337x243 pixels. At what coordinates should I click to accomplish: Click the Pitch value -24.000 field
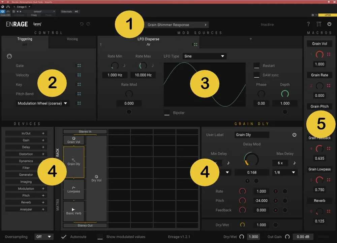[261, 201]
